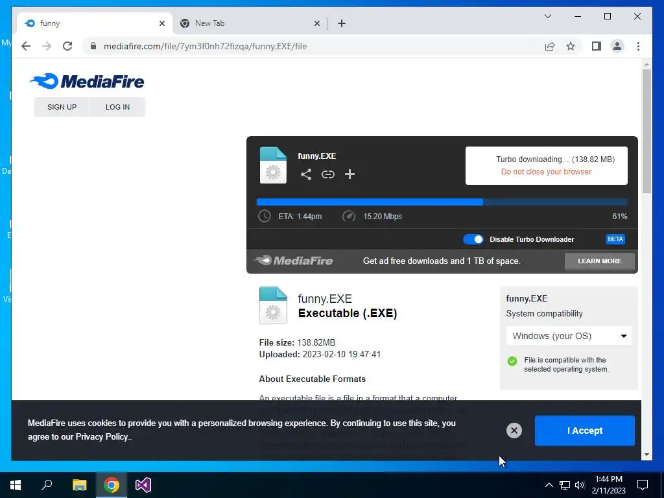Open the Windows Start menu
The height and width of the screenshot is (498, 664).
pos(16,485)
